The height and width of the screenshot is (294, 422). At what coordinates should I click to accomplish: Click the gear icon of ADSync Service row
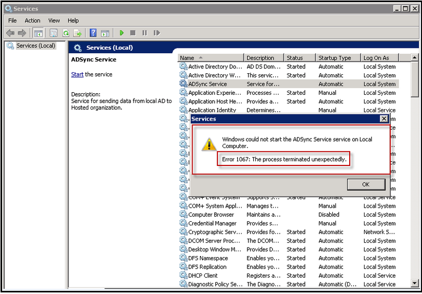[x=183, y=84]
